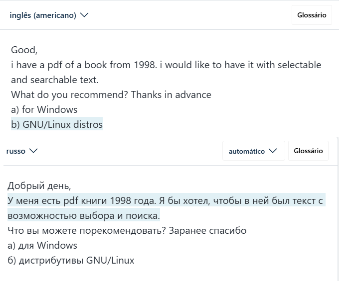This screenshot has width=357, height=281.
Task: Click the chevron icon beside "automático"
Action: tap(272, 151)
